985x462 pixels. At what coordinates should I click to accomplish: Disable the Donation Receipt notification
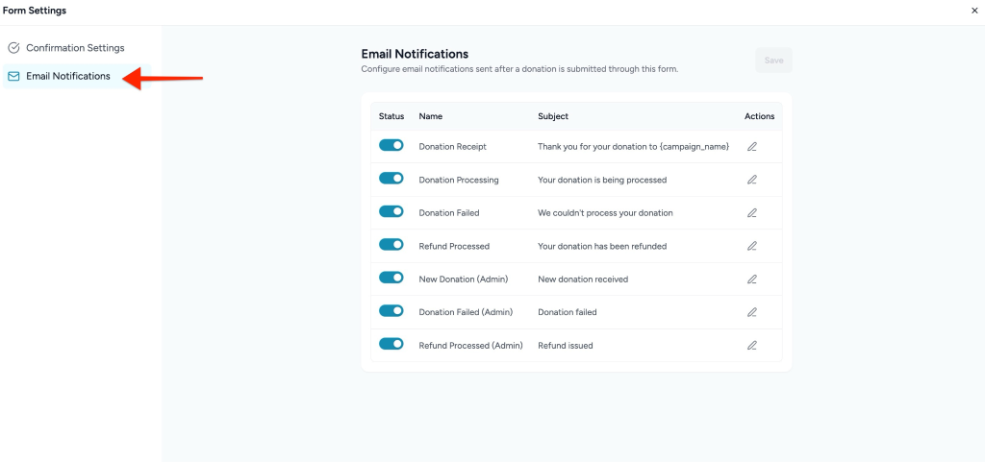coord(391,145)
